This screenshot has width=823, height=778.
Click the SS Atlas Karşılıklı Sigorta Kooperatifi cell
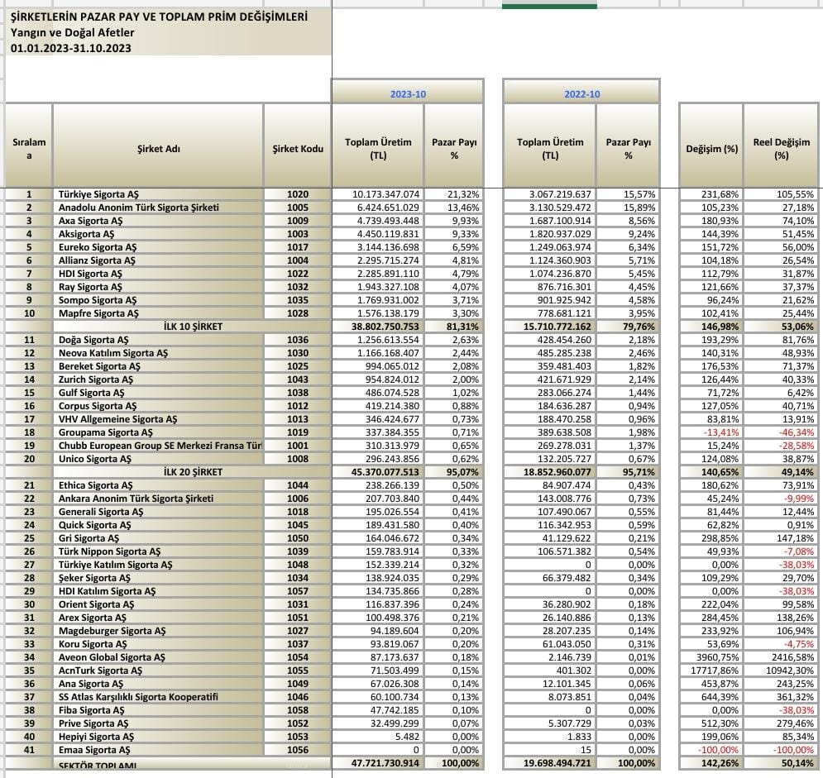158,697
